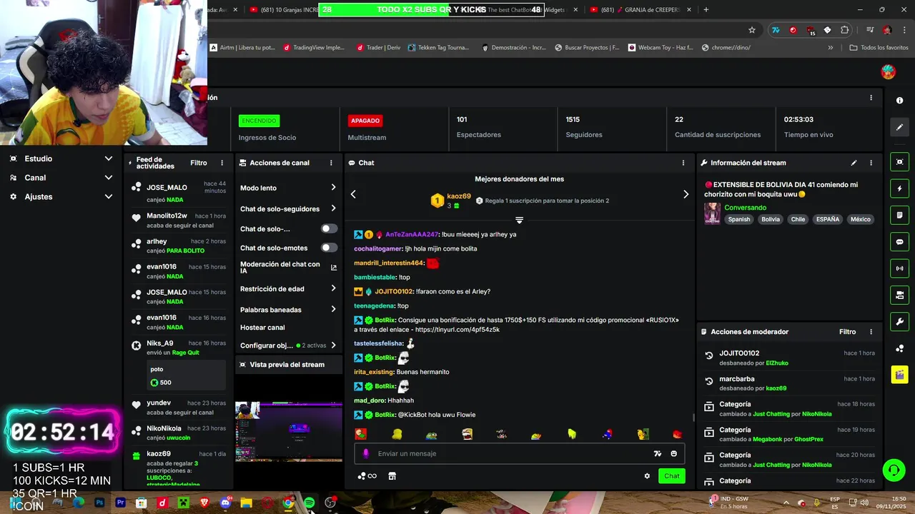This screenshot has height=514, width=915.
Task: Collapse the top donors banner chevron
Action: click(519, 220)
